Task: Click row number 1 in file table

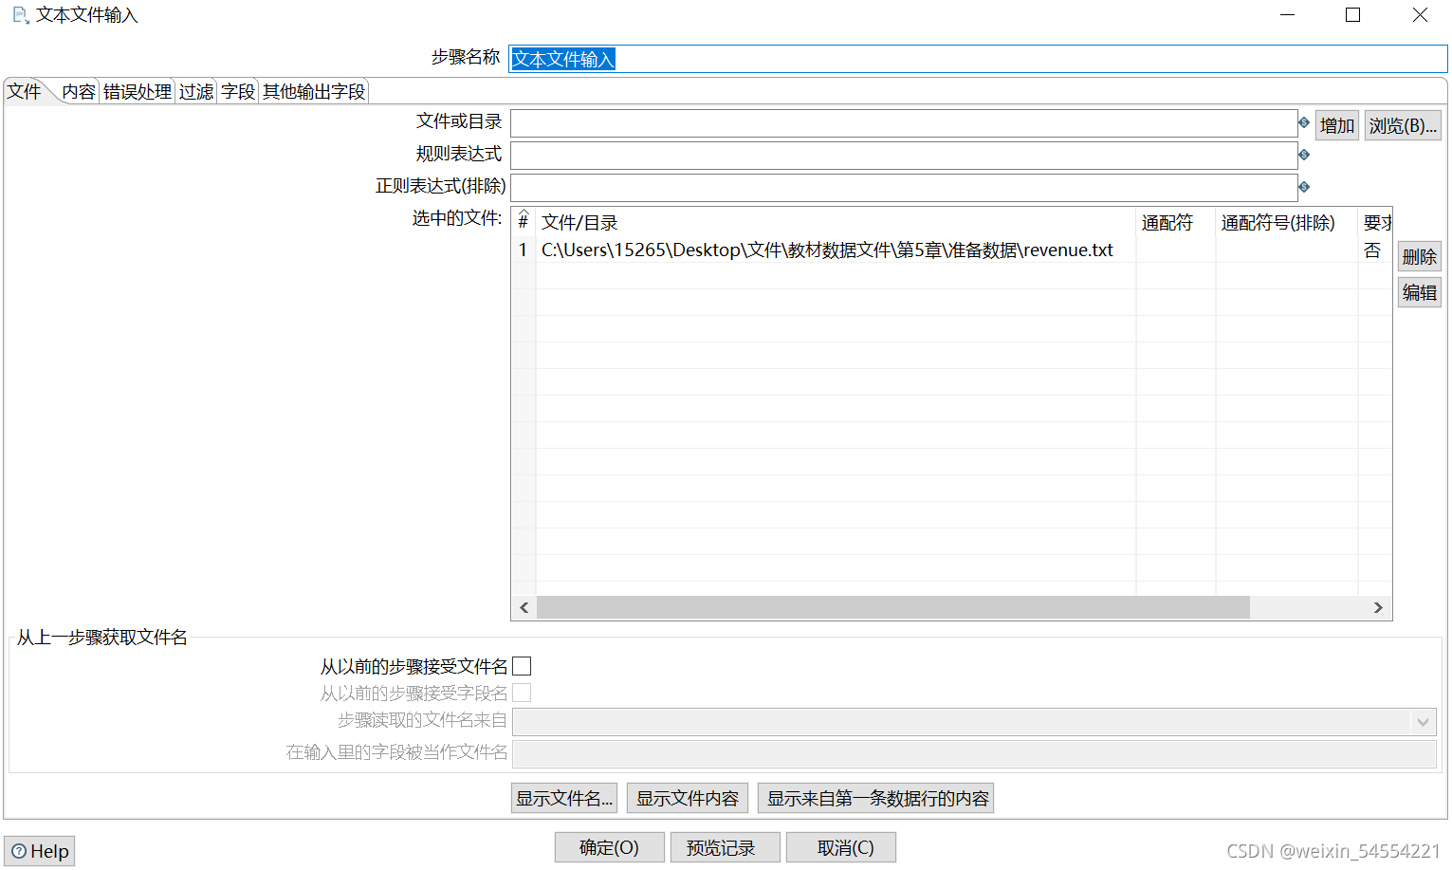Action: pos(523,250)
